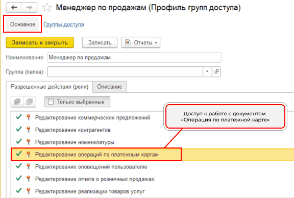This screenshot has height=198, width=294.
Task: Select the Редактирование контрагентов row text
Action: [73, 130]
